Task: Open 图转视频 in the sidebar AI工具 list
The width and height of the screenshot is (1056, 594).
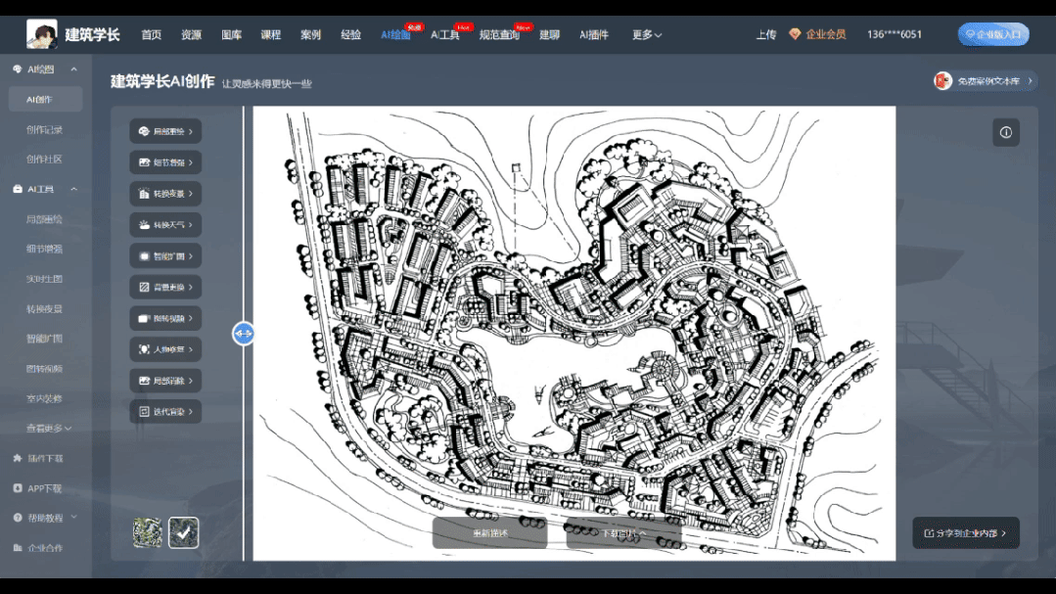Action: coord(44,368)
